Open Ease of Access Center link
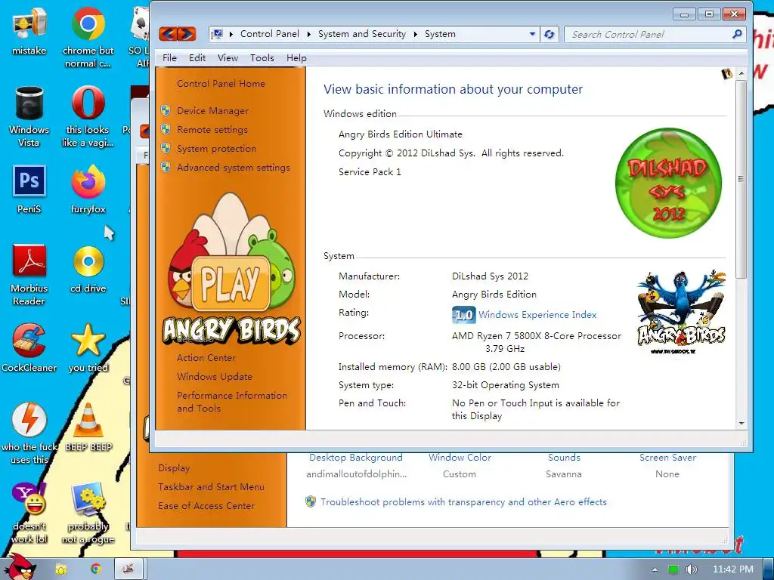 click(x=206, y=505)
